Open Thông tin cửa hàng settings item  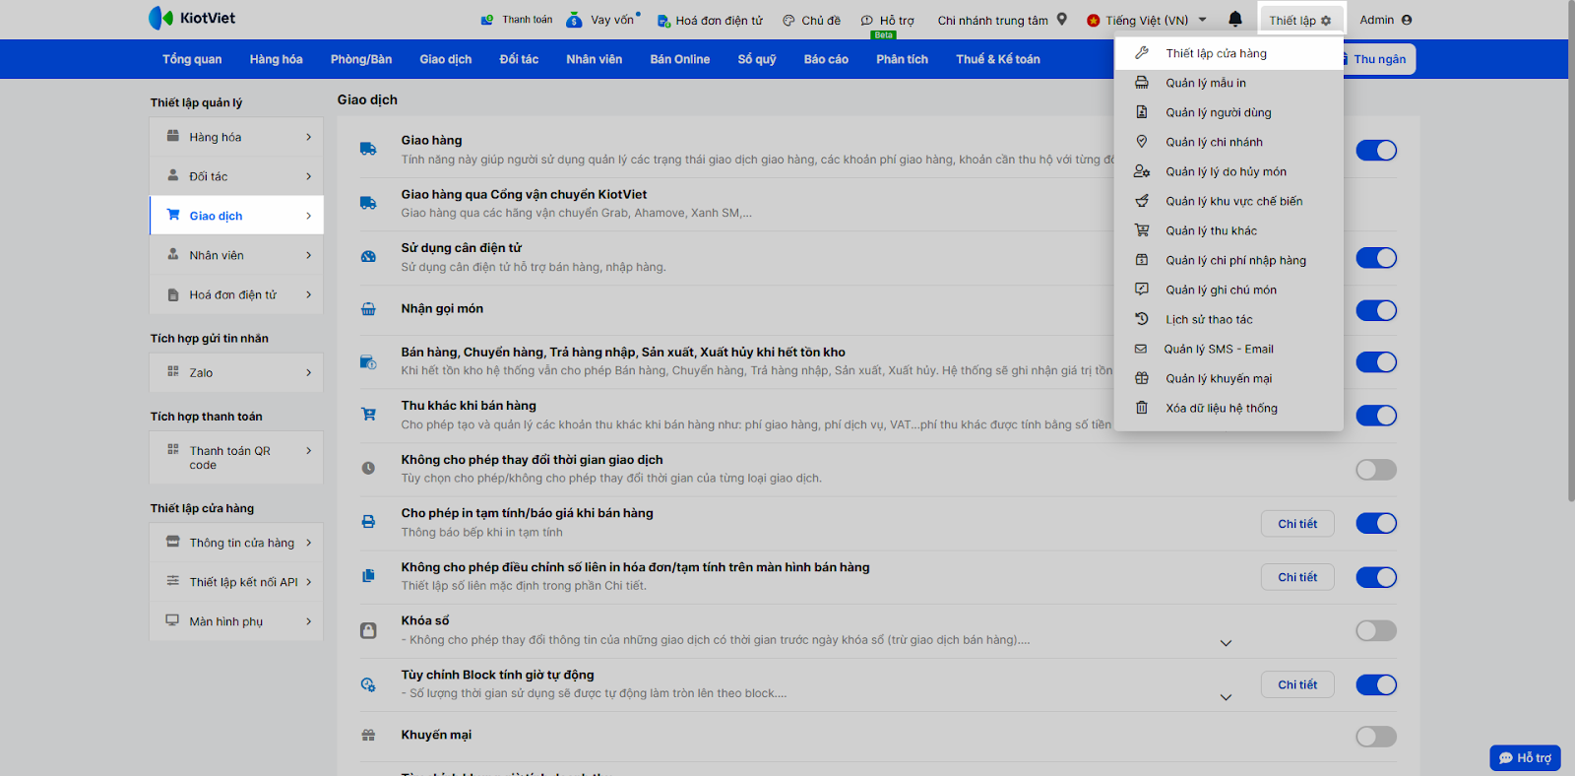point(236,543)
